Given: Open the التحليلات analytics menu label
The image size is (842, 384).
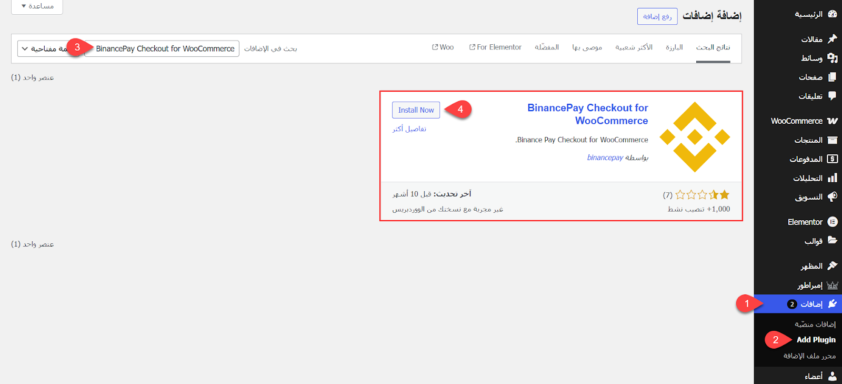Looking at the screenshot, I should click(808, 178).
